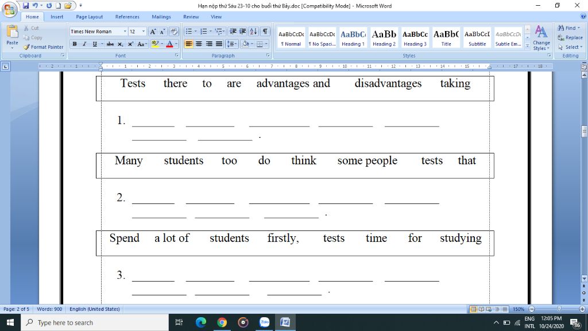Align text right
The image size is (588, 331).
coord(209,44)
